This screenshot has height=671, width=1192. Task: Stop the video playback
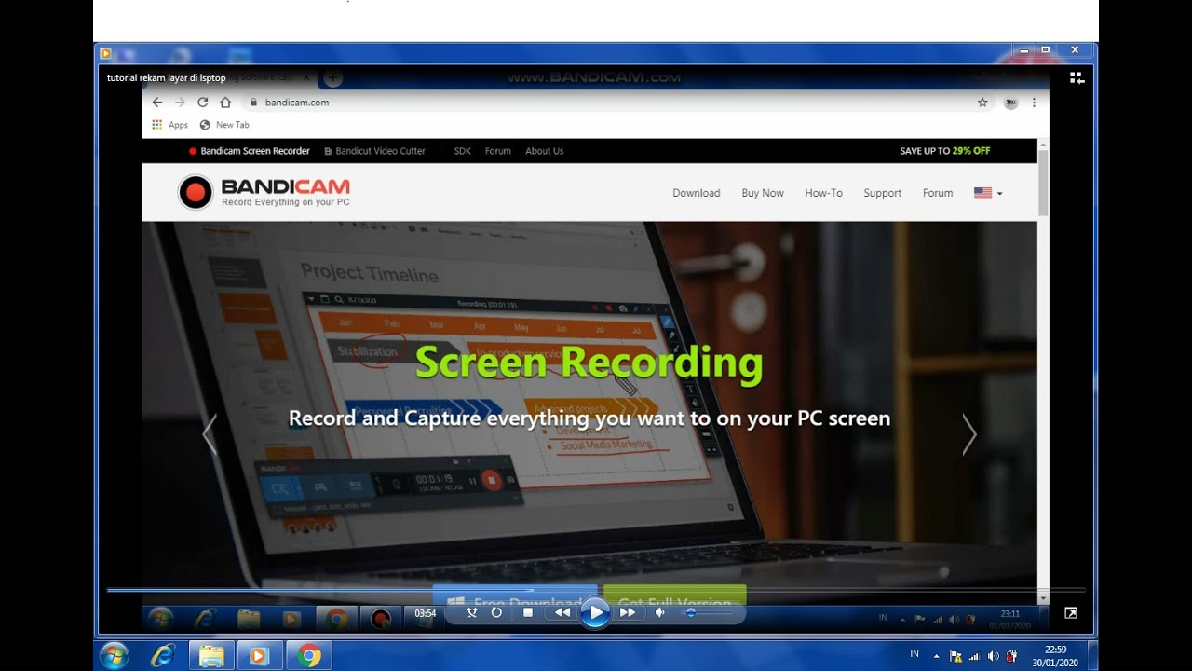click(528, 612)
